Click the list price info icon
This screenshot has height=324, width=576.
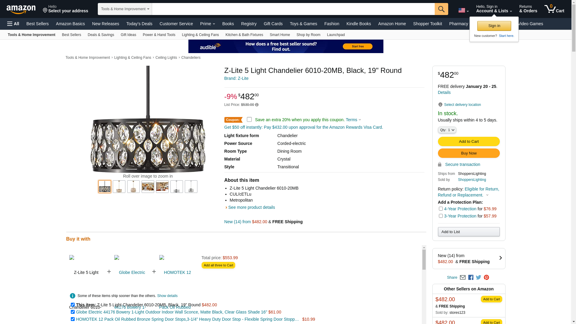(257, 105)
